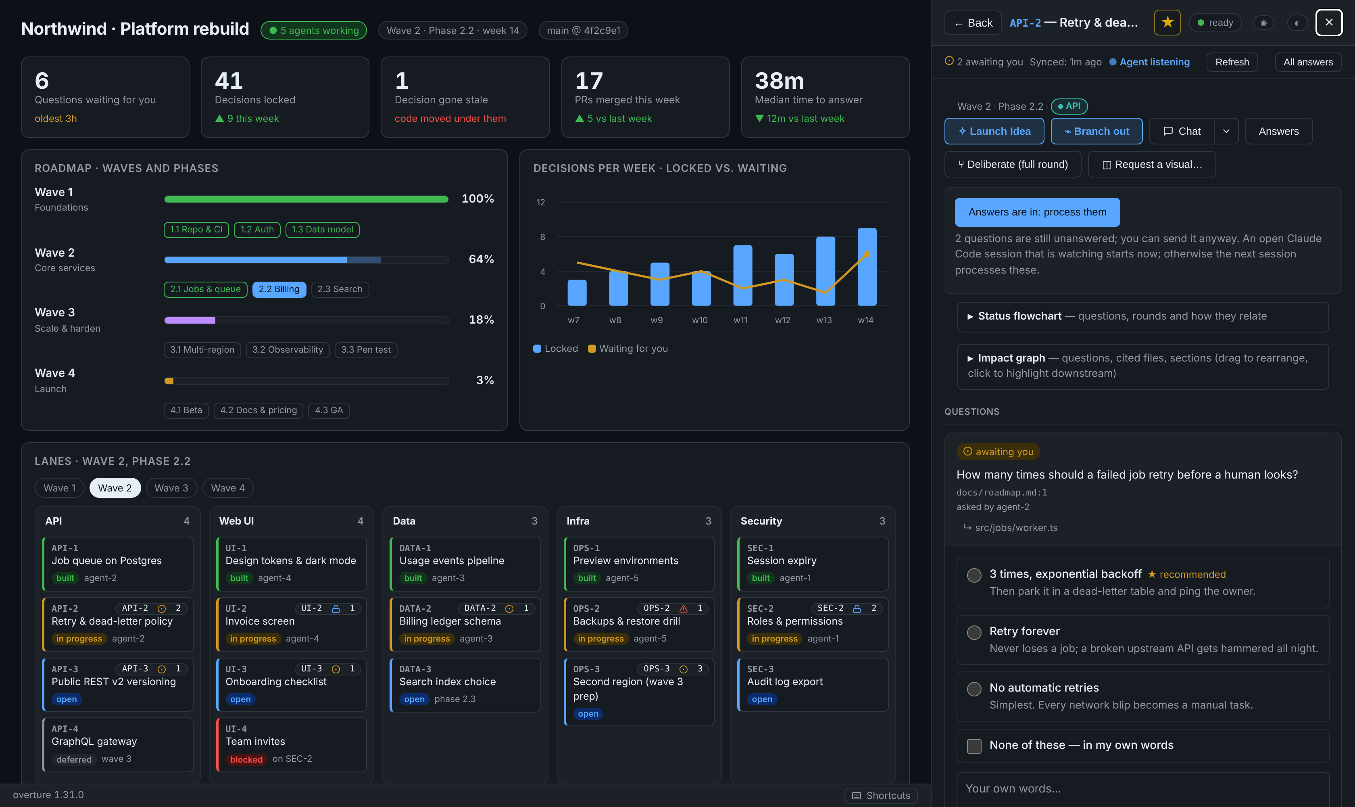Click the circle target icon beside ready
The width and height of the screenshot is (1355, 807).
tap(1264, 23)
